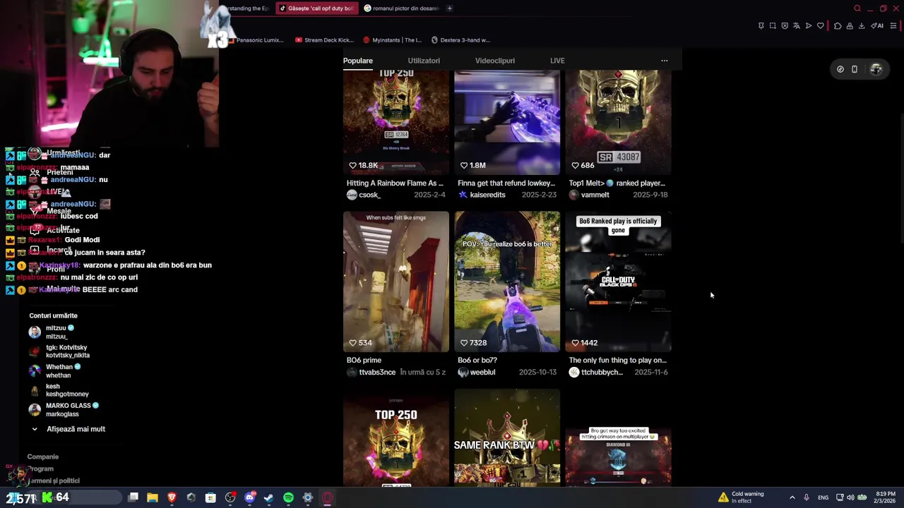904x508 pixels.
Task: Click the microphone tray icon
Action: [807, 497]
